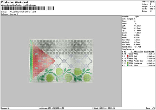Click the Production Worksheet title
This screenshot has height=110, width=156.
(15, 2)
